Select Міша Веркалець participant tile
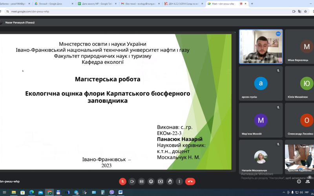This screenshot has height=196, width=314. pyautogui.click(x=299, y=47)
